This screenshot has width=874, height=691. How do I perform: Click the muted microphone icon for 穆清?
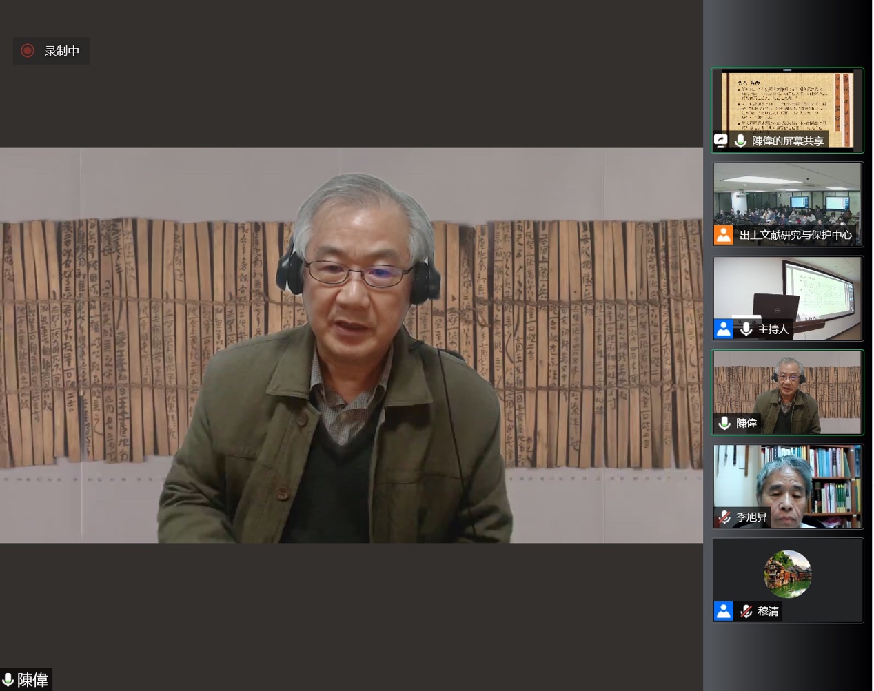[746, 611]
